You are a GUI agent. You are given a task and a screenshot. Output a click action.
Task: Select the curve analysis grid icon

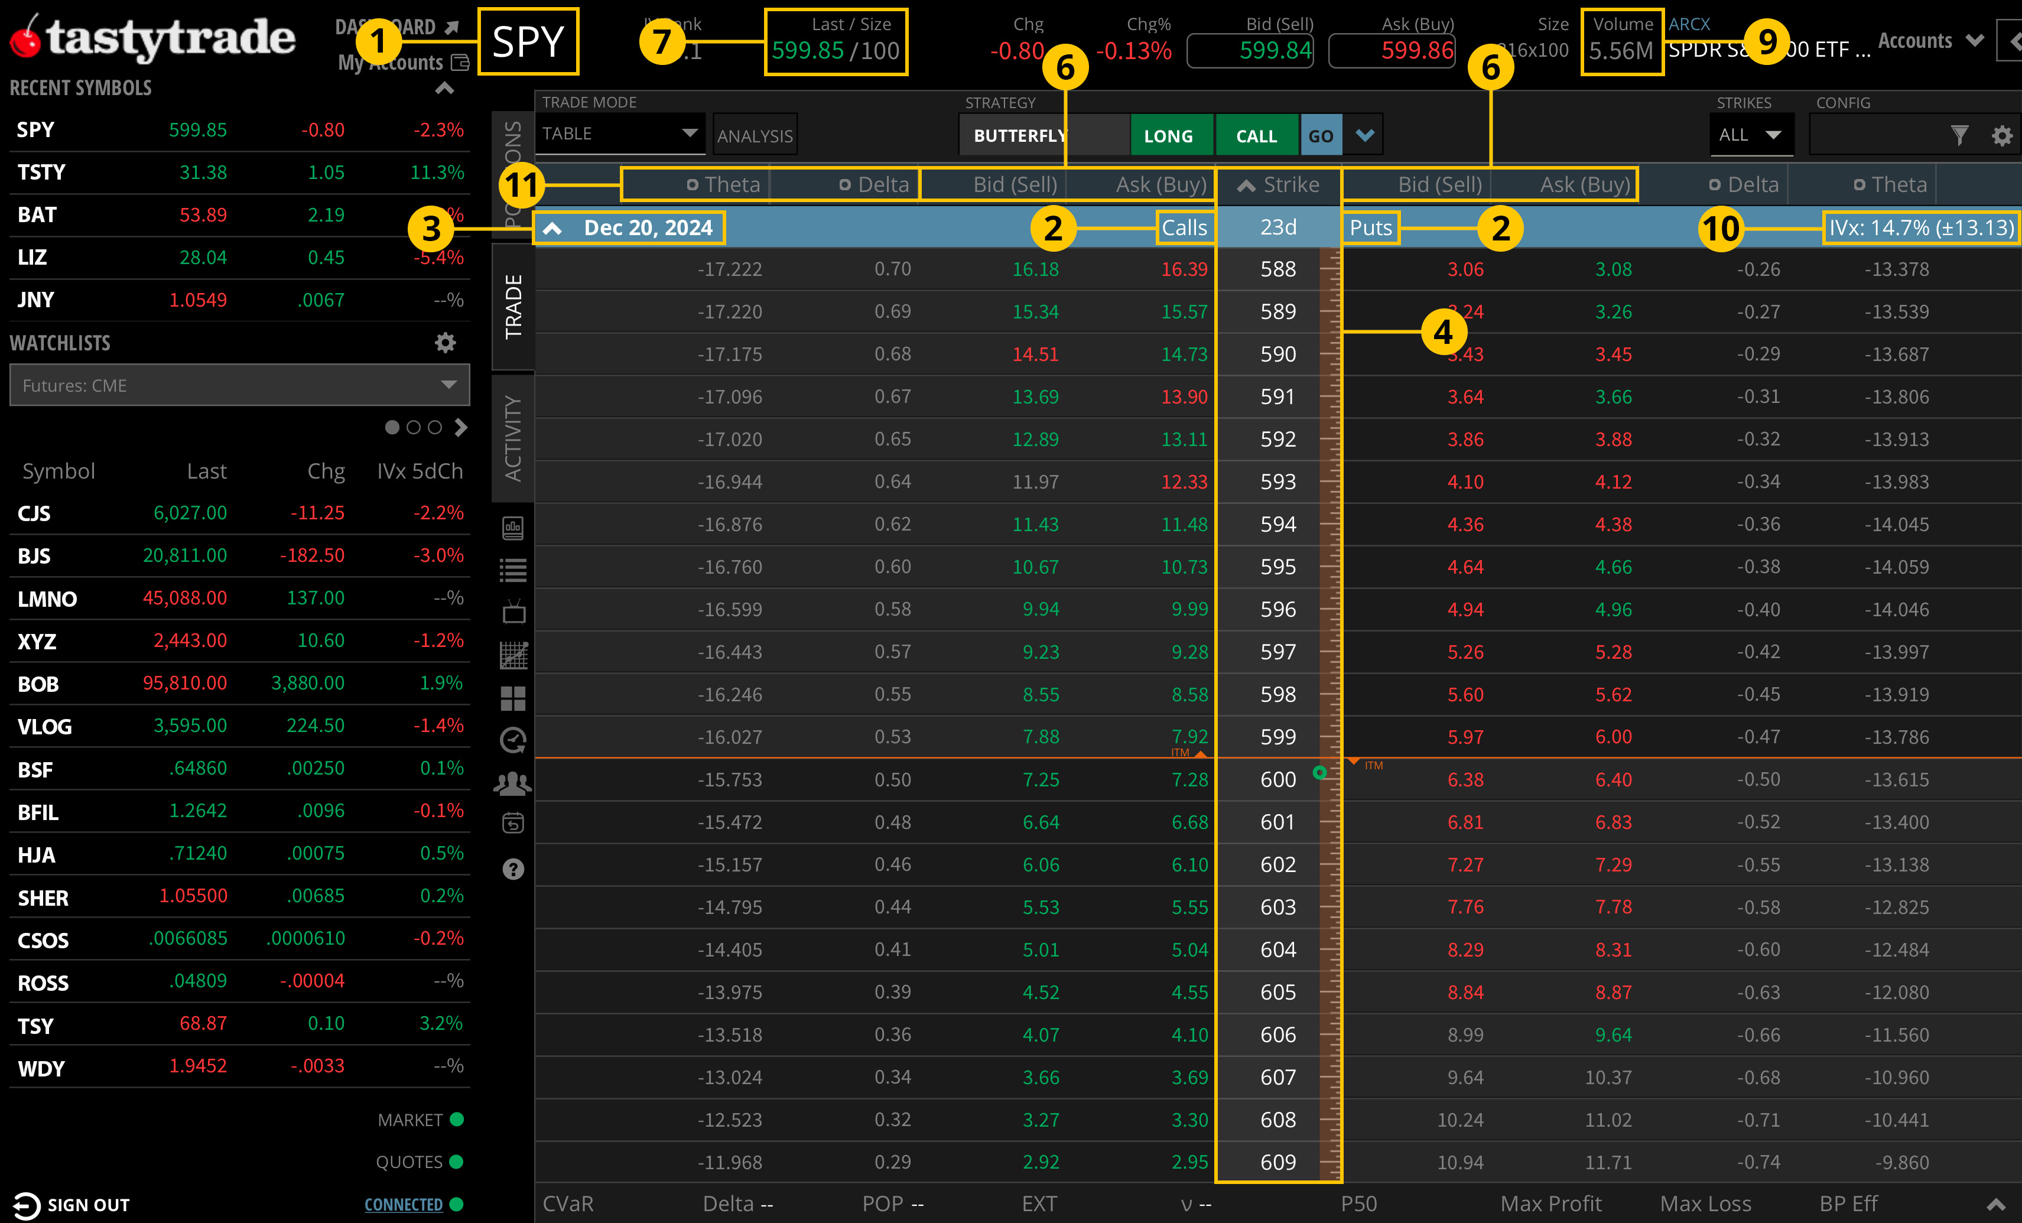(x=513, y=654)
